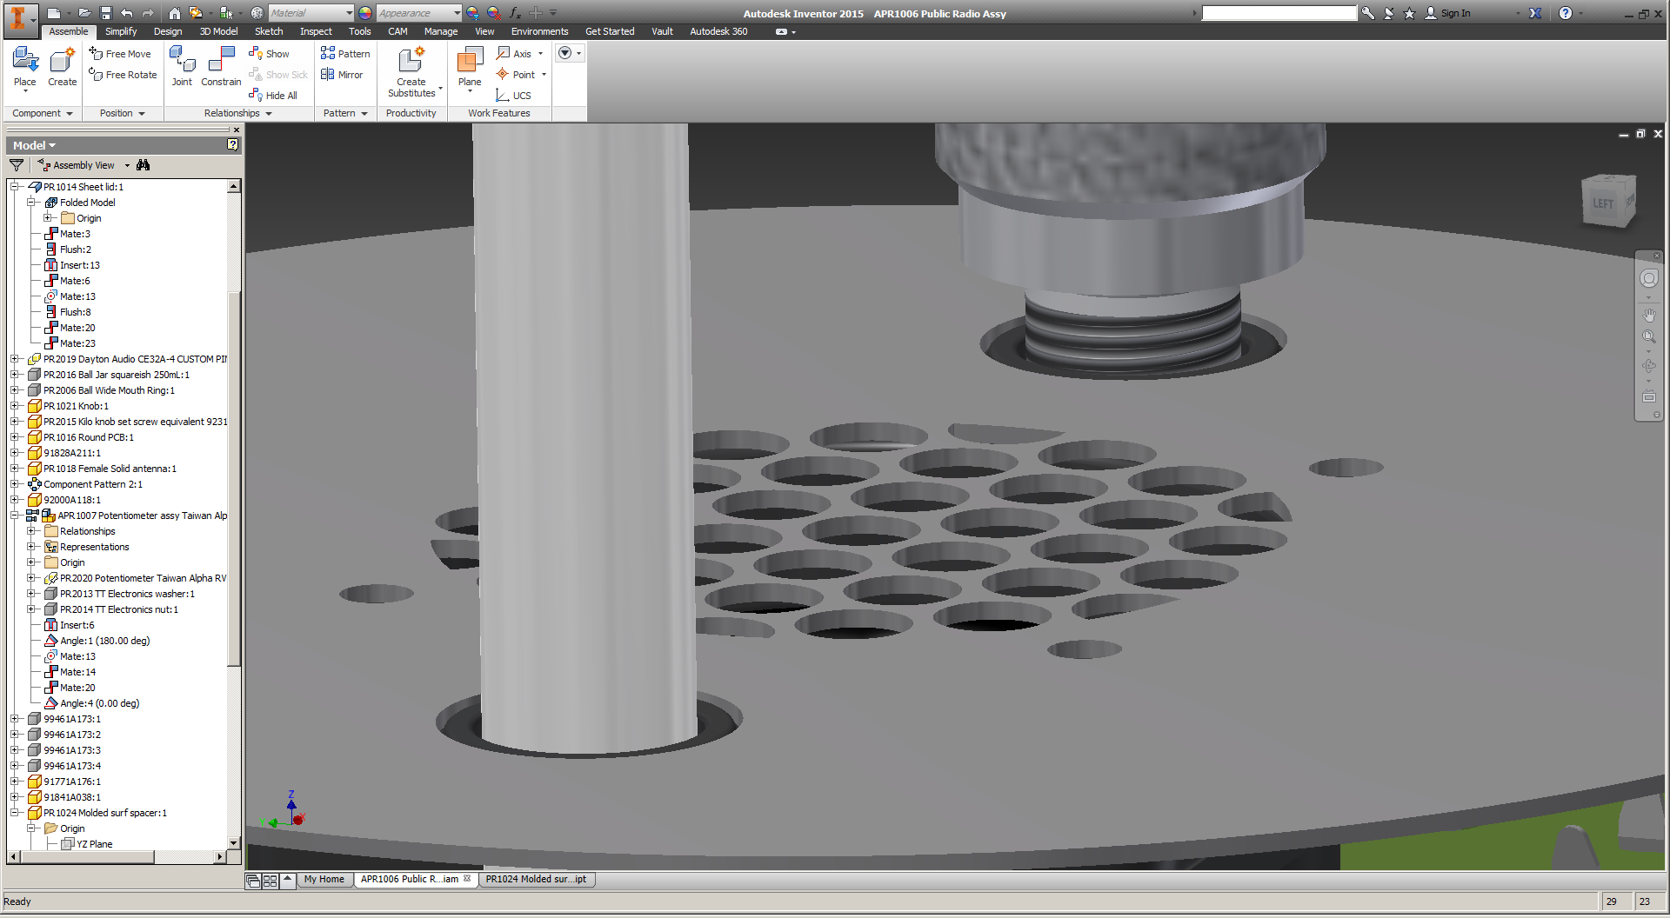Click the Place component tool
This screenshot has width=1670, height=918.
point(25,68)
